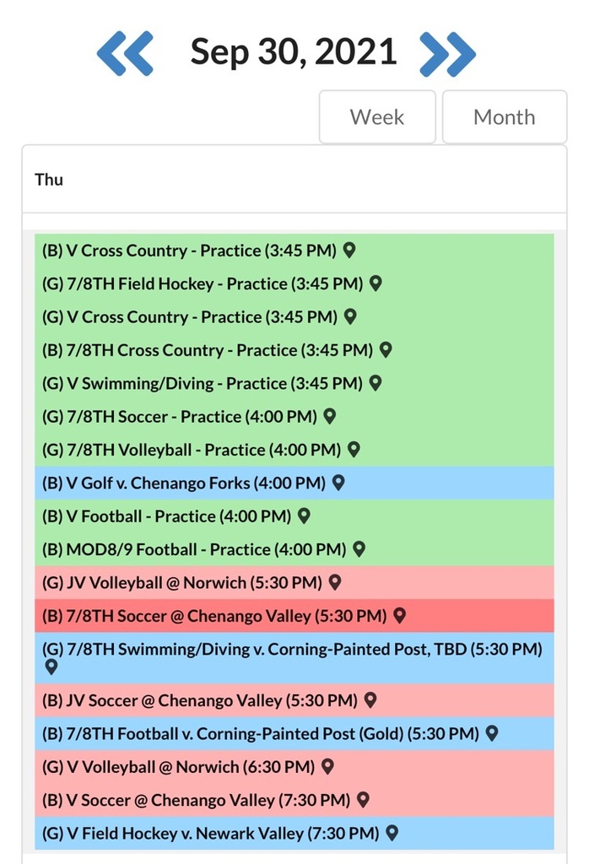Open location pin for V Golf v. Chenango Forks

point(338,483)
